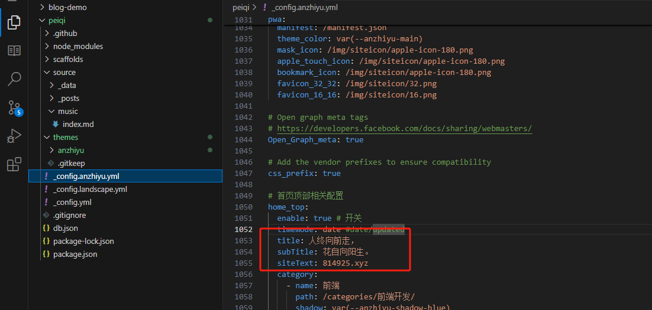Follow the developers.facebook.com docs link

[x=404, y=128]
